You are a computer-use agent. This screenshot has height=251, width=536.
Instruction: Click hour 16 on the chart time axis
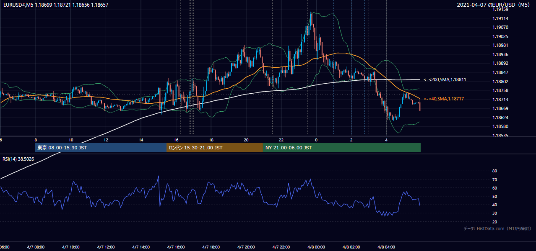tap(176, 140)
